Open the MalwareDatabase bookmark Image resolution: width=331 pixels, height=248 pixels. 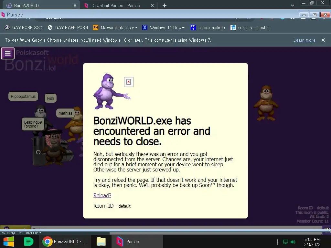tap(115, 28)
